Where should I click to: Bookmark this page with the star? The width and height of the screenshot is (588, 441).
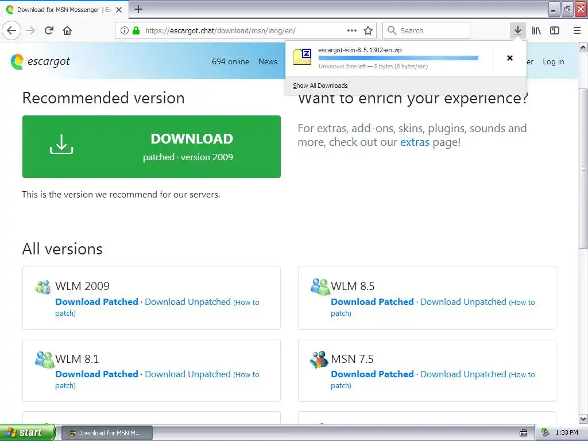point(368,30)
